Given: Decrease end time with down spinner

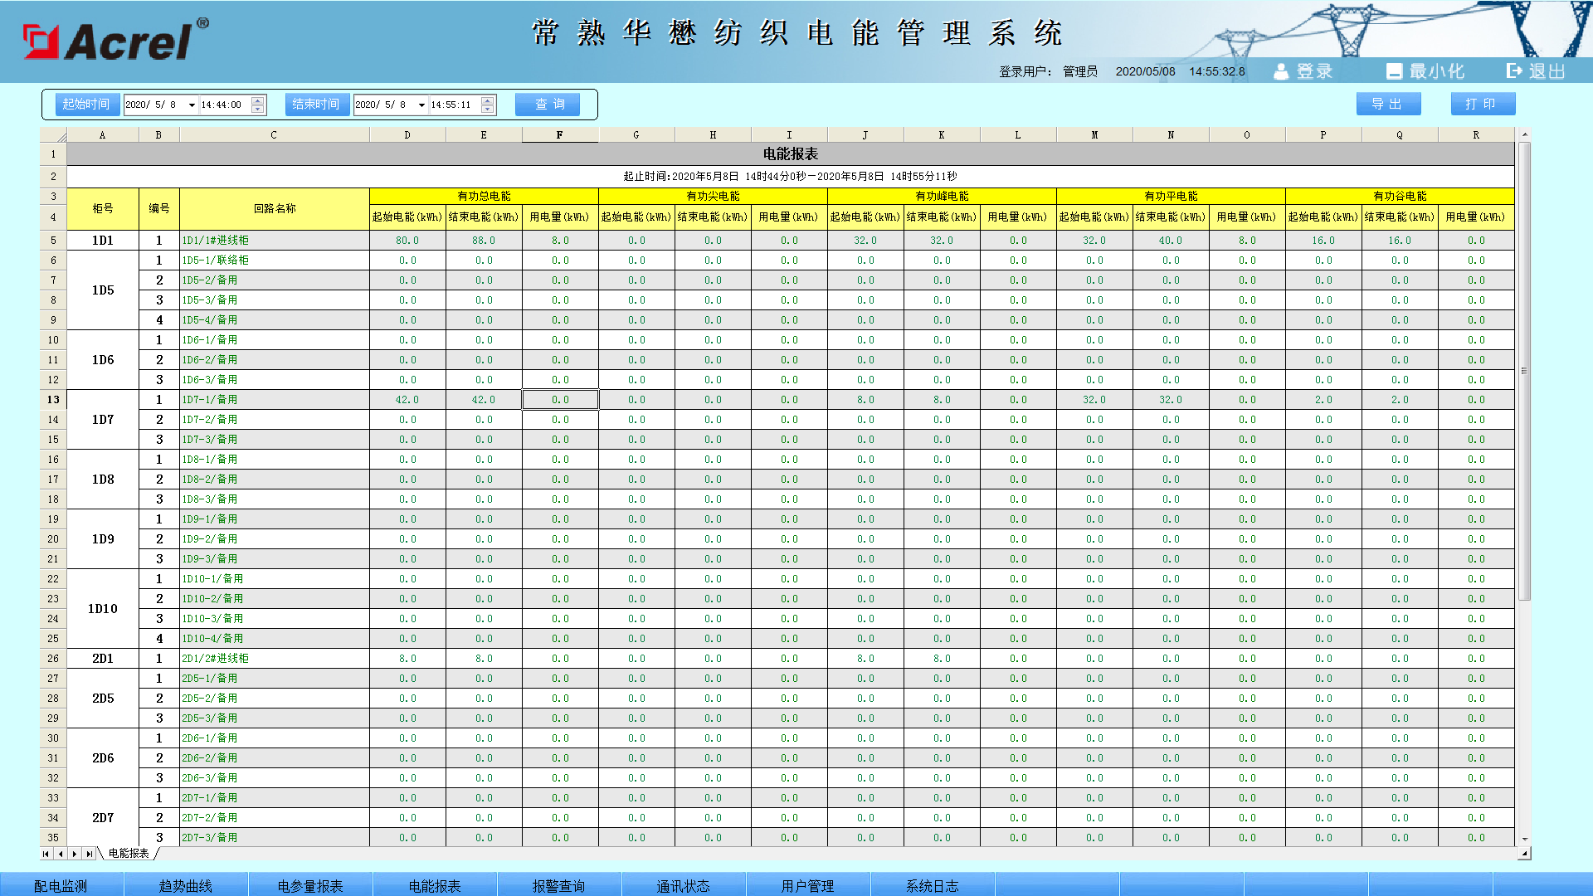Looking at the screenshot, I should (488, 109).
